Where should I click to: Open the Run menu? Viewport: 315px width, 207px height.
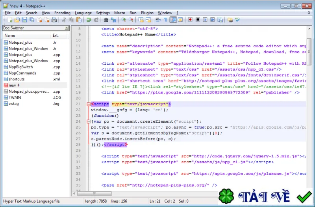tap(133, 13)
